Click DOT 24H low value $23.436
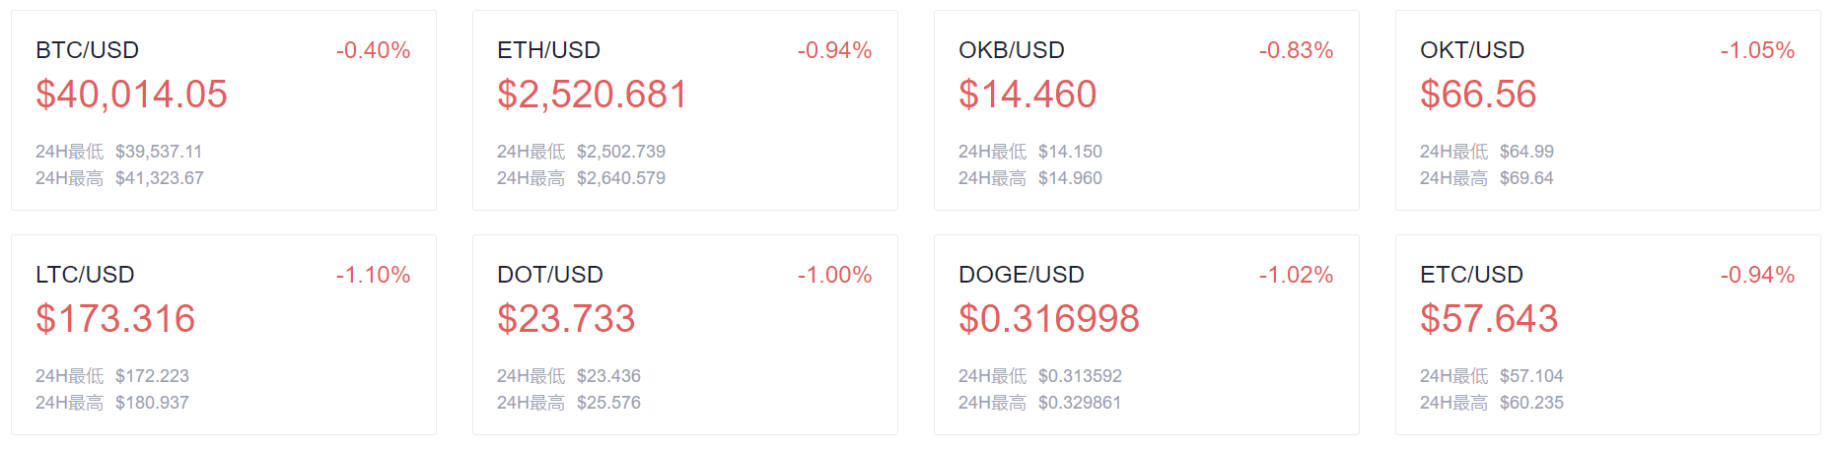The image size is (1840, 450). (608, 376)
